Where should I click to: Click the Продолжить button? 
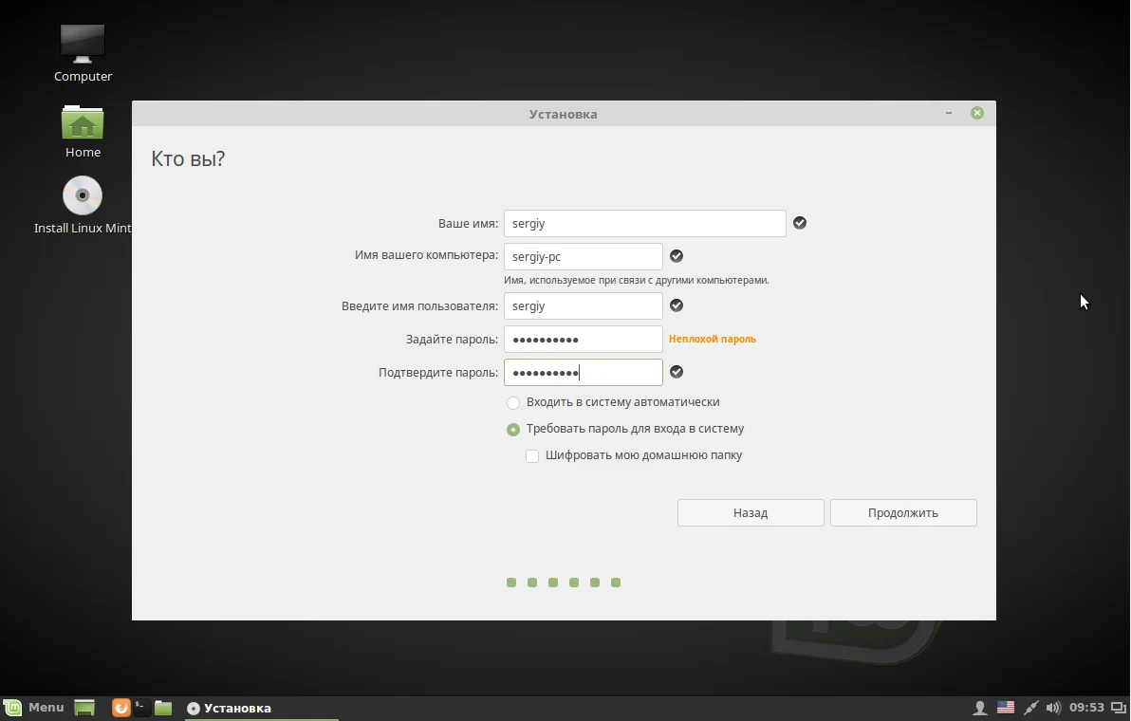(x=903, y=512)
